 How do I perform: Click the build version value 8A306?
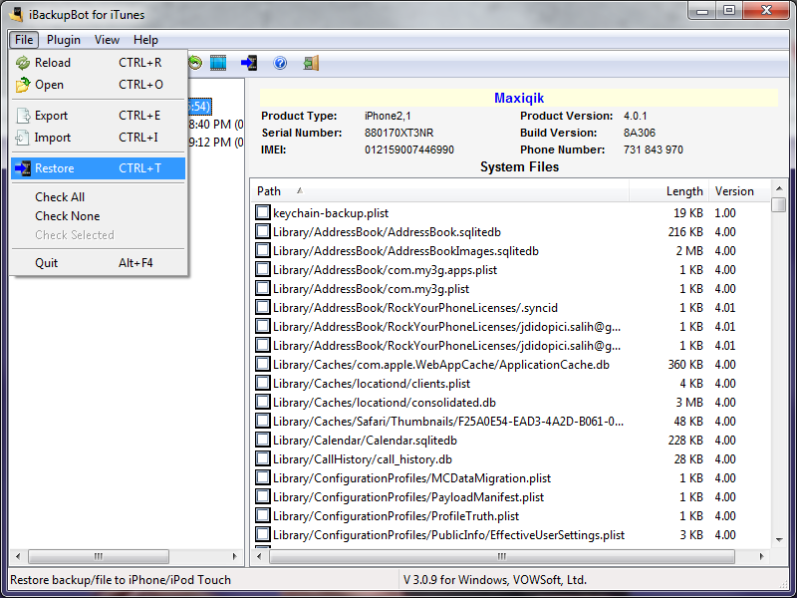[x=640, y=133]
